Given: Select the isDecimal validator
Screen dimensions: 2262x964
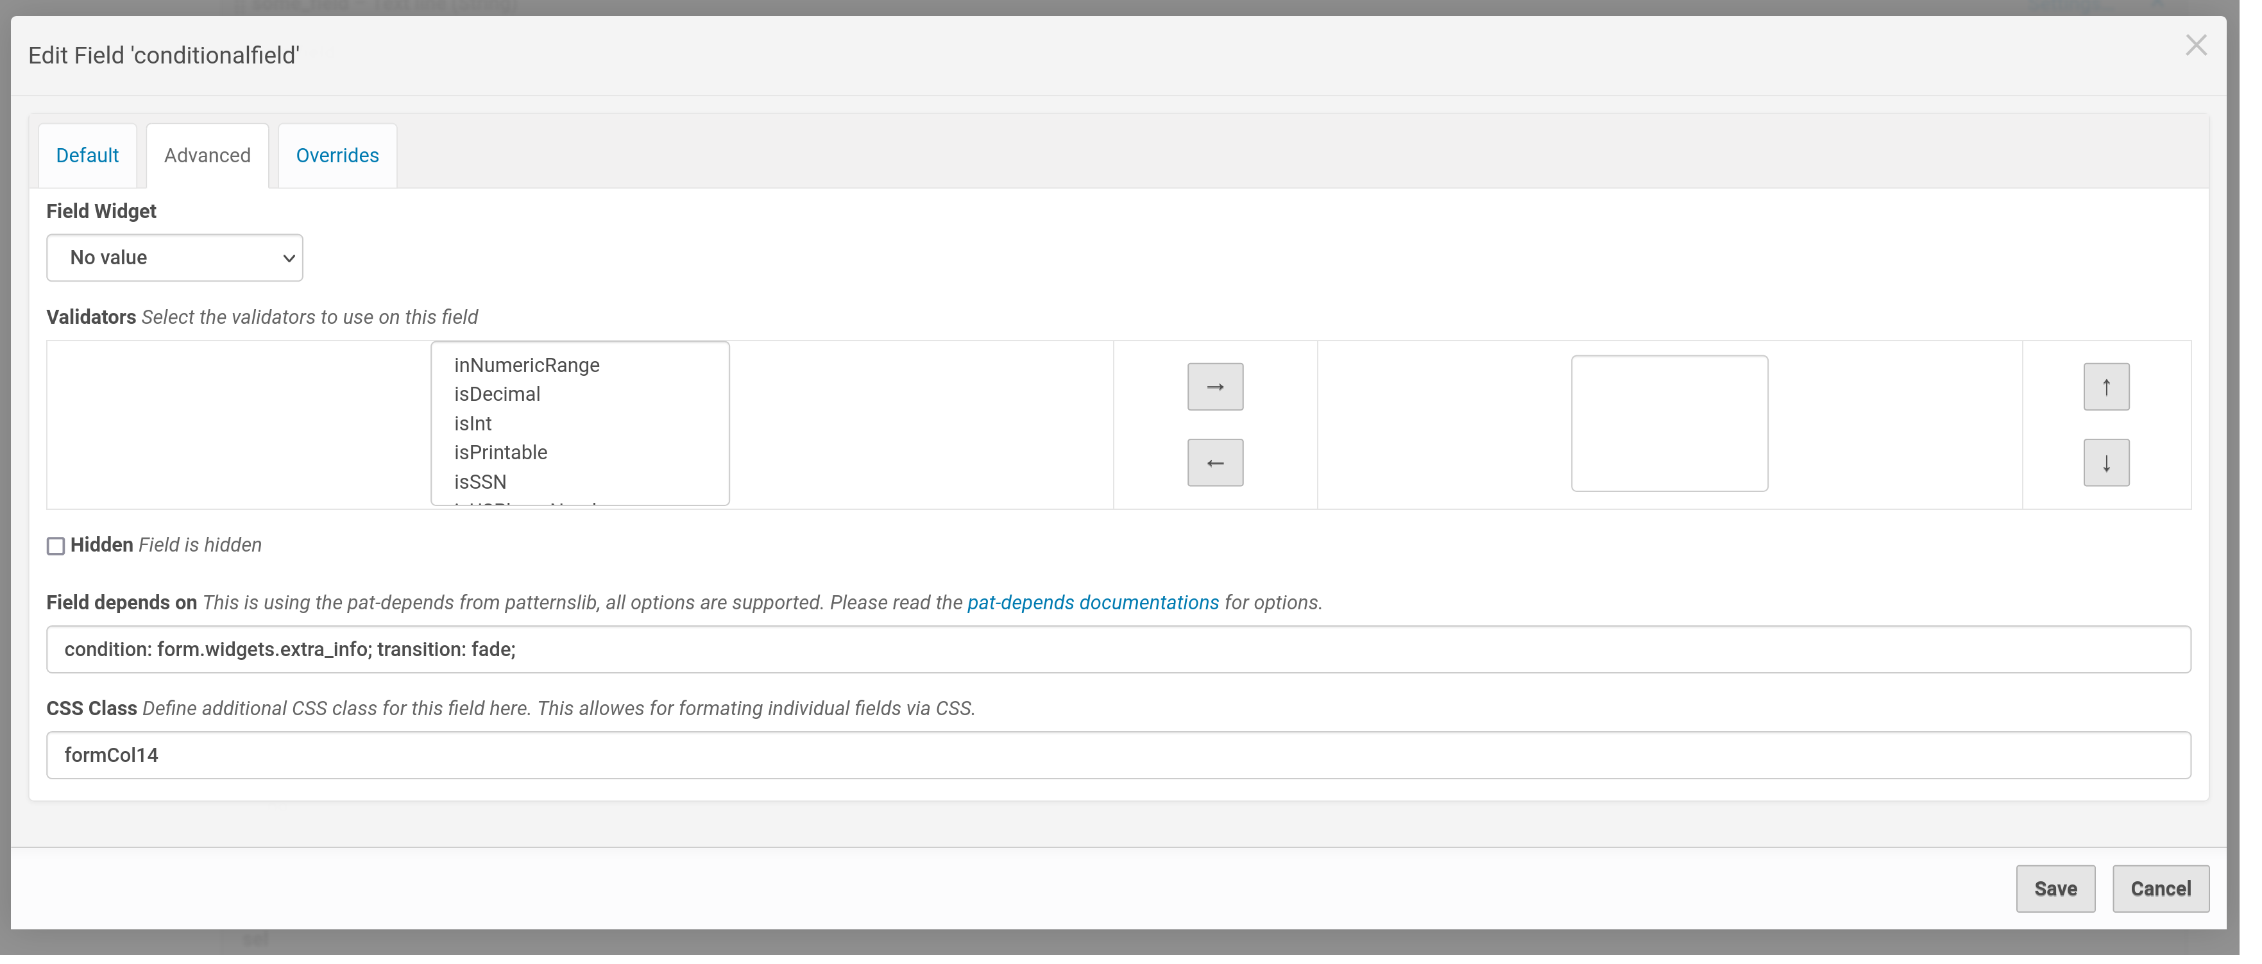Looking at the screenshot, I should point(497,393).
